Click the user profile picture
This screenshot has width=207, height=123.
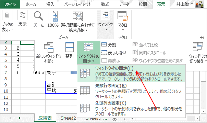[199, 4]
